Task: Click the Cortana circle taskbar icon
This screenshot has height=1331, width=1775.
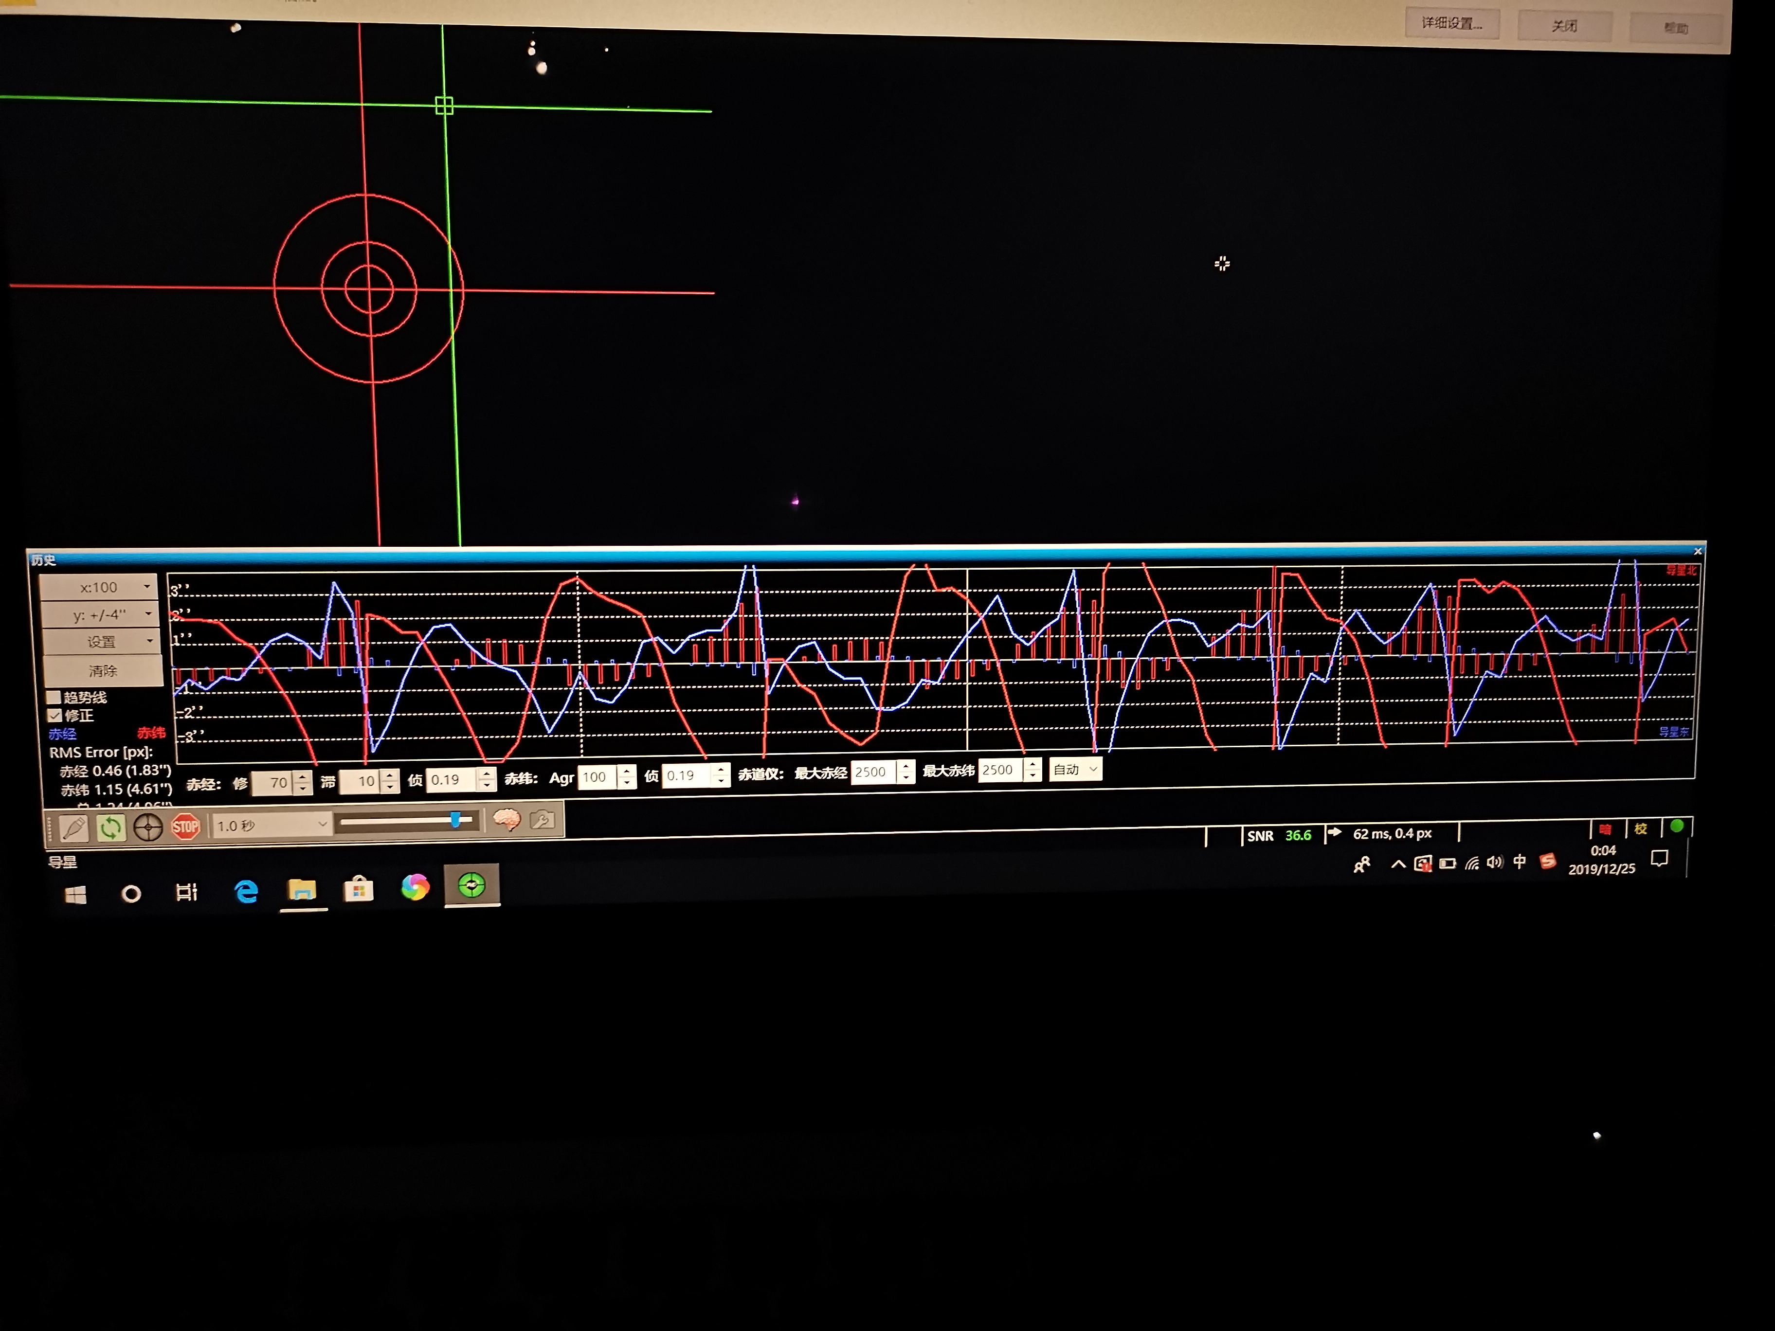Action: click(131, 894)
